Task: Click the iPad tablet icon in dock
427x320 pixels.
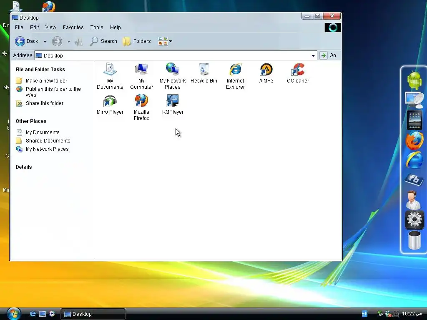Action: click(414, 120)
